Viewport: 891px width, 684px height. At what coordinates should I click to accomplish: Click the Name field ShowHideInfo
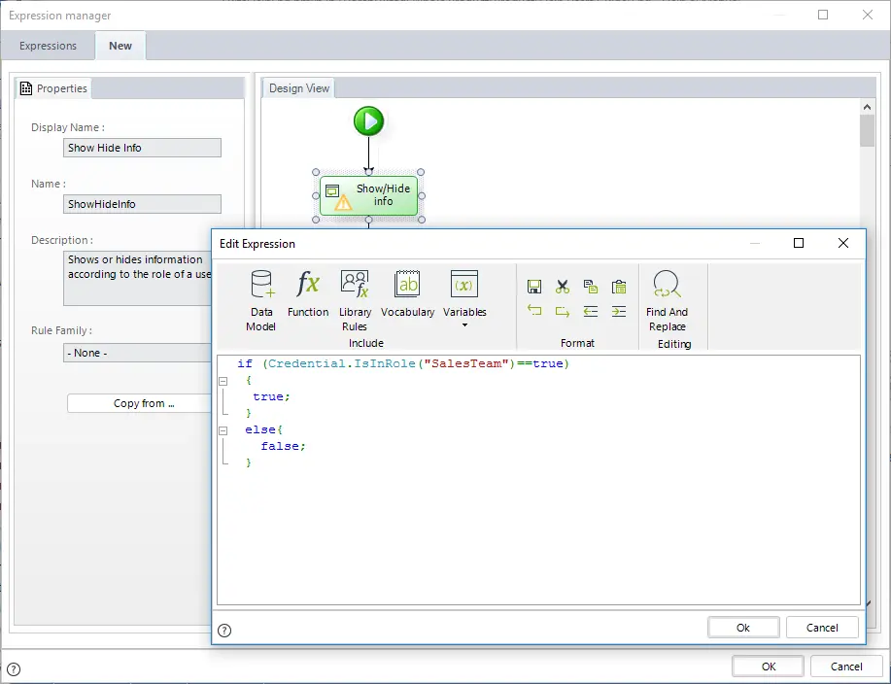(142, 204)
